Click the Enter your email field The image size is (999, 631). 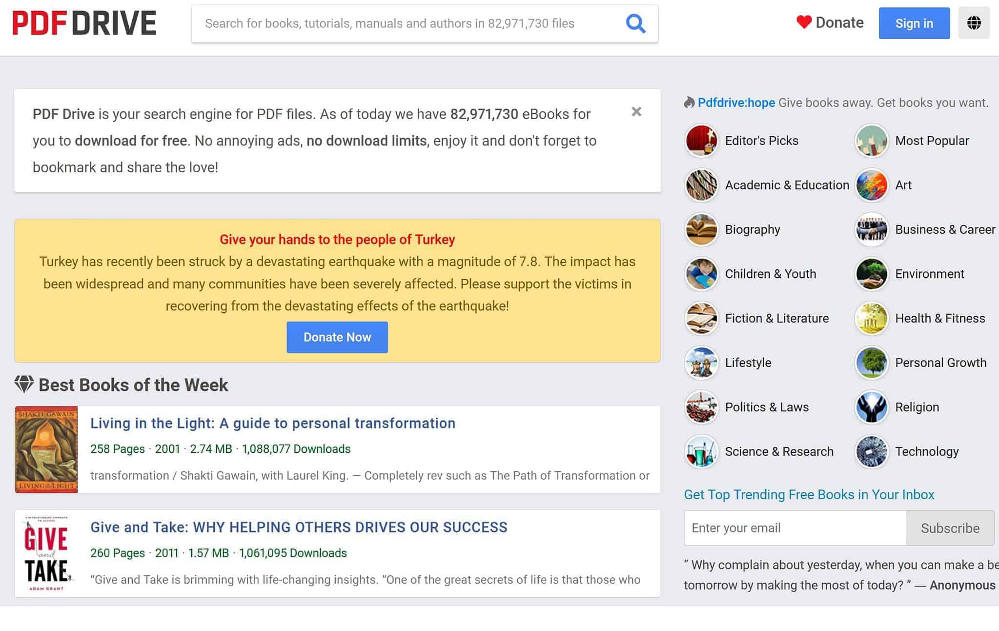point(795,528)
